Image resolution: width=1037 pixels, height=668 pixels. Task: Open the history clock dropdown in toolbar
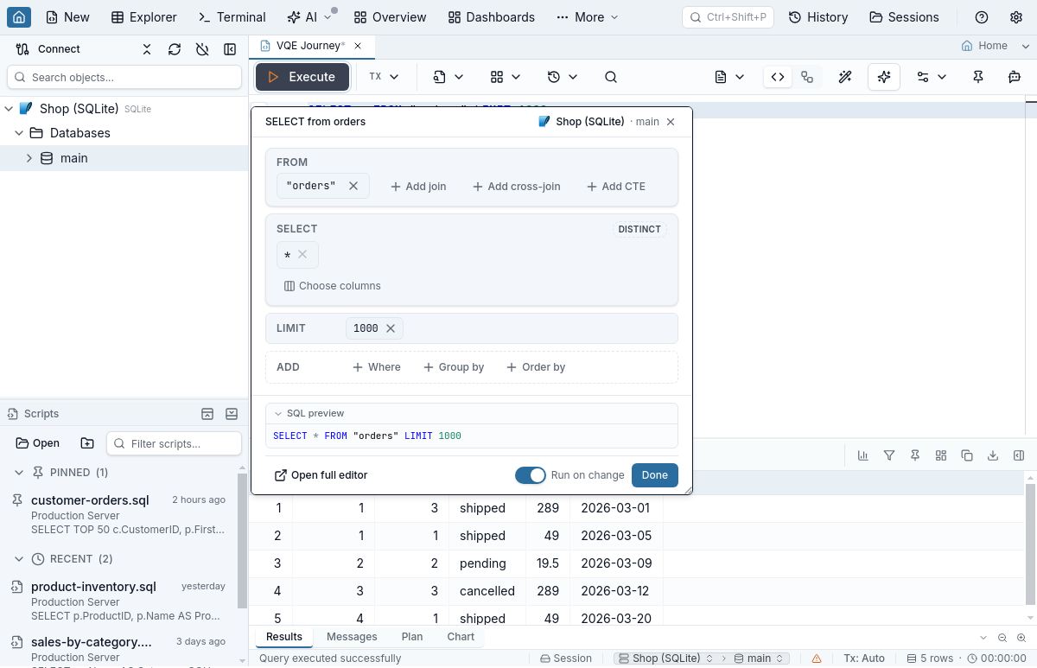[x=563, y=77]
